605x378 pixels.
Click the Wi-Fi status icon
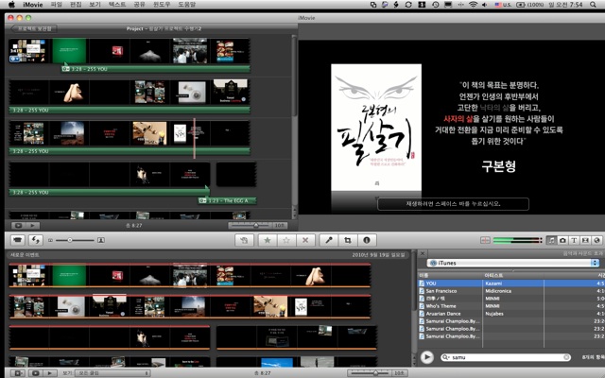[x=473, y=4]
